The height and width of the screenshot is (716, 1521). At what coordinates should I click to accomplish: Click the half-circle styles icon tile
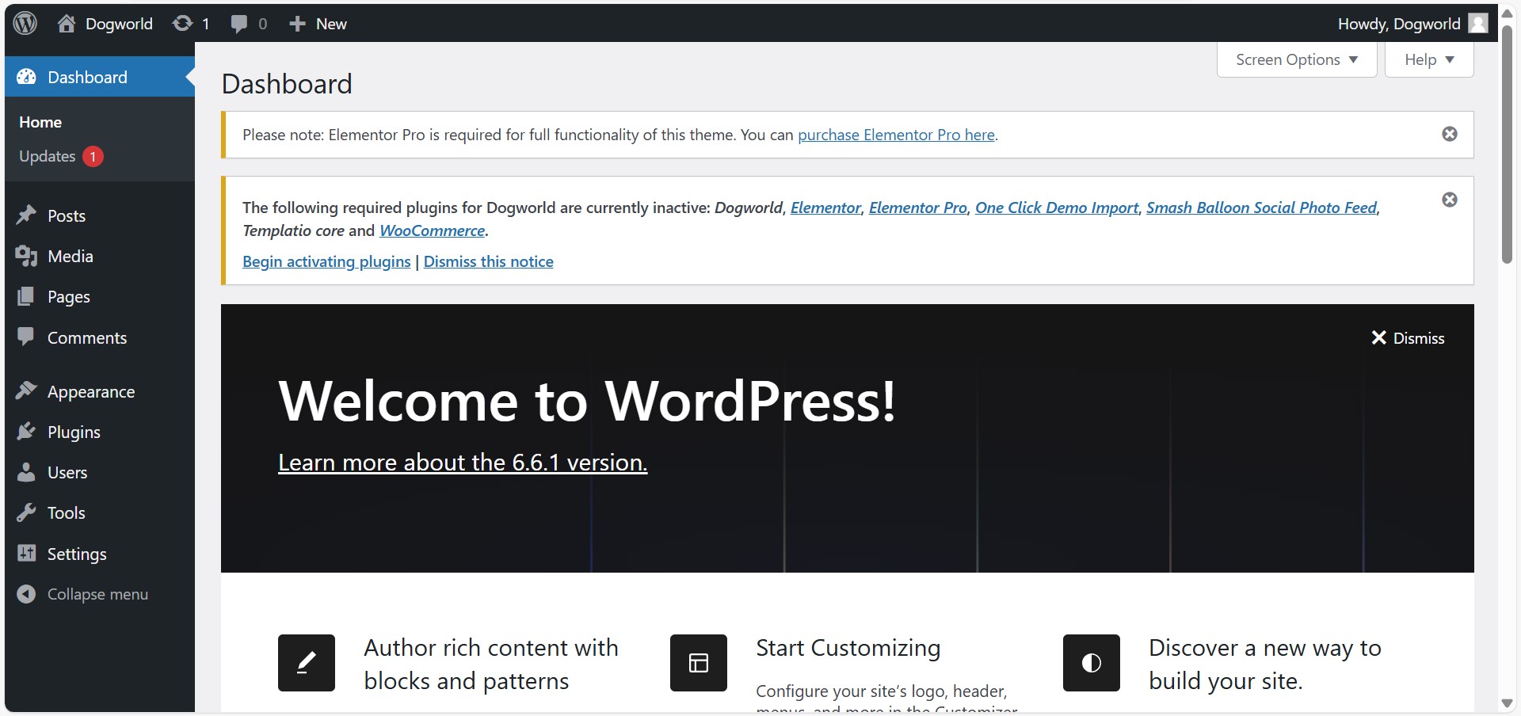pos(1092,663)
